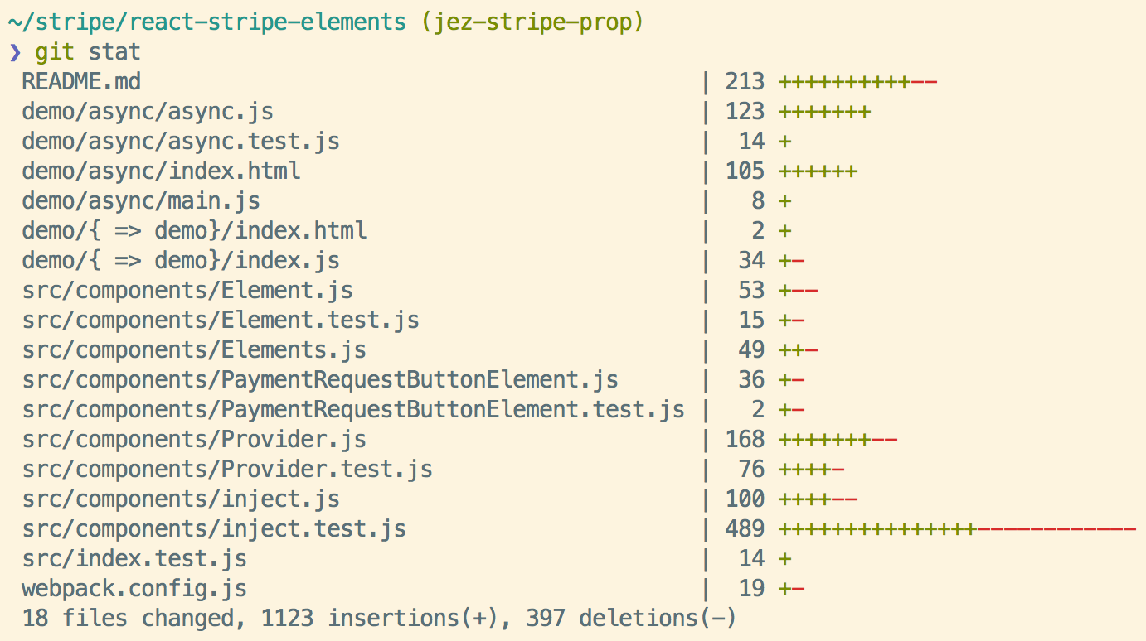Select the demo/async/main.js file name
The image size is (1146, 641).
tap(141, 201)
